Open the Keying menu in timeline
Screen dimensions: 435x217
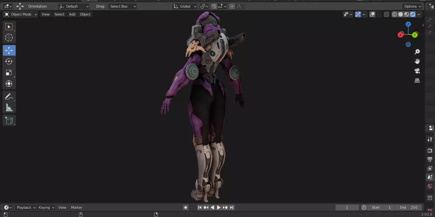pyautogui.click(x=46, y=207)
